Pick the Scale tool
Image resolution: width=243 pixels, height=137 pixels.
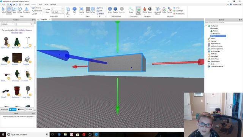pyautogui.click(x=14, y=10)
